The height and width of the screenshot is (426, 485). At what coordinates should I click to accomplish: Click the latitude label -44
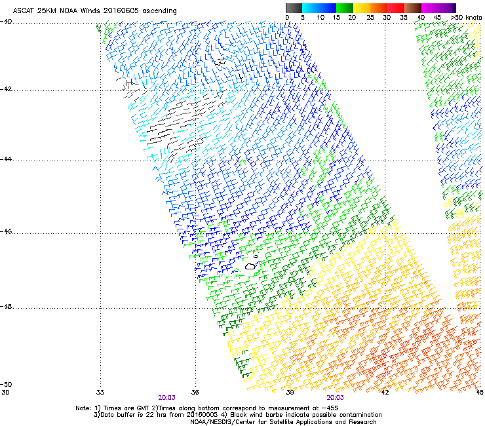[x=6, y=159]
